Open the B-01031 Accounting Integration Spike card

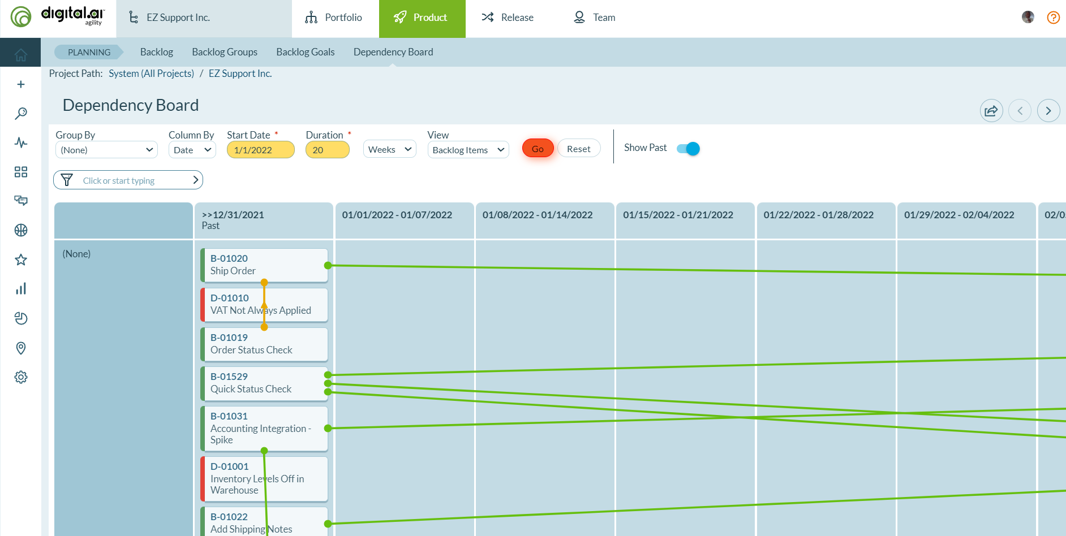[x=264, y=429]
